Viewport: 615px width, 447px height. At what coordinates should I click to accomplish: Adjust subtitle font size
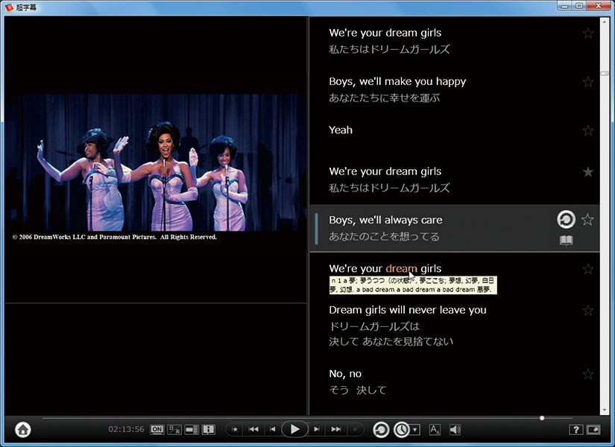click(x=435, y=430)
